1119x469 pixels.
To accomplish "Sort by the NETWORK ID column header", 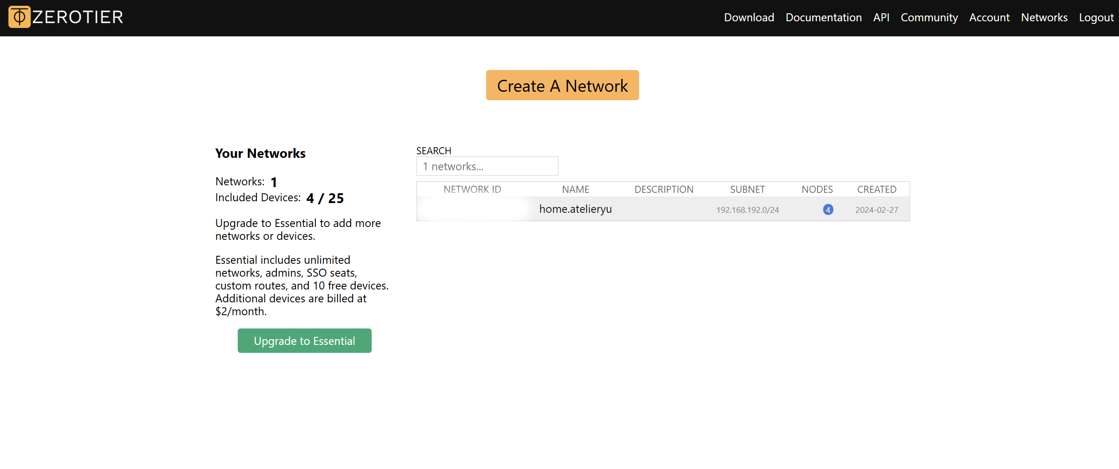I will (472, 189).
